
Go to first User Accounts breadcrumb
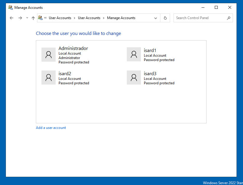tap(60, 18)
